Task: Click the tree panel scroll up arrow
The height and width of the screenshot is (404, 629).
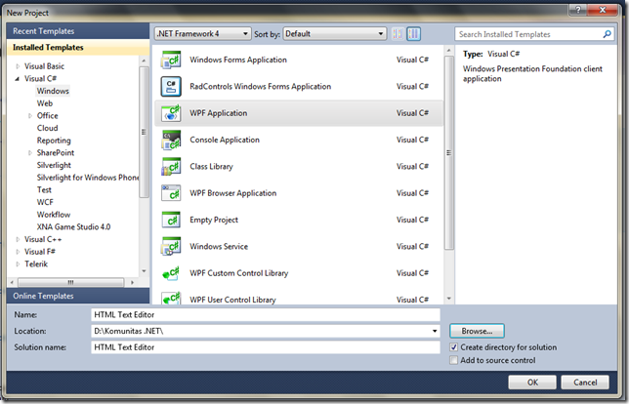Action: coord(144,61)
